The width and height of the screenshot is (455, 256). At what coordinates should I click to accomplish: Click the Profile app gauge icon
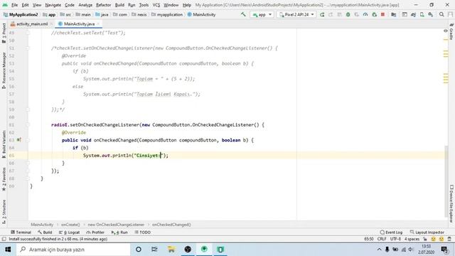click(x=365, y=14)
